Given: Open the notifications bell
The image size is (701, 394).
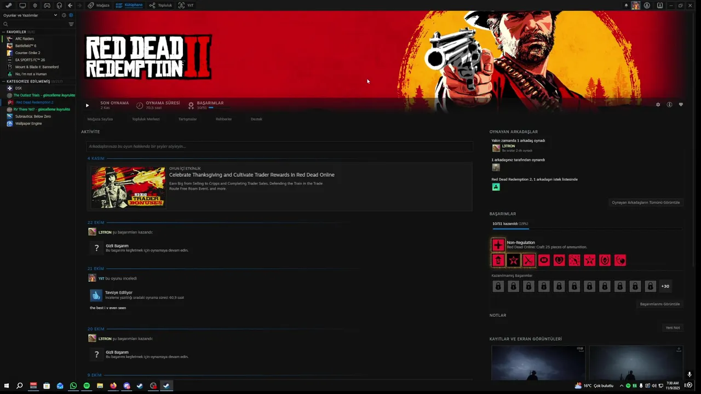Looking at the screenshot, I should 627,5.
